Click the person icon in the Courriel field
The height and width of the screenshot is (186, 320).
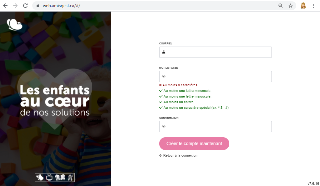164,52
